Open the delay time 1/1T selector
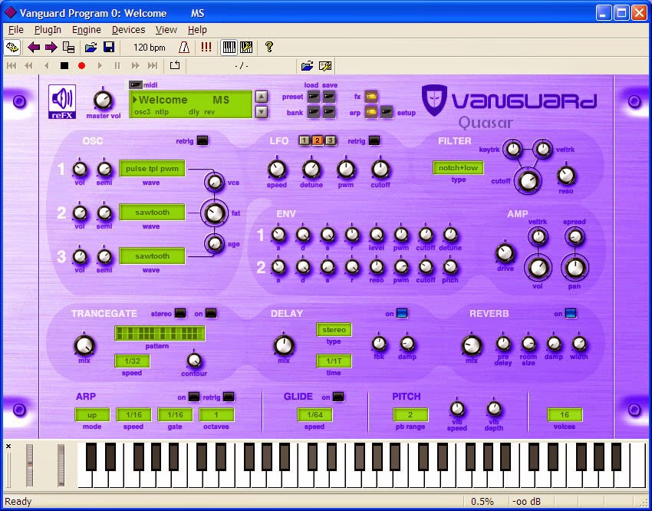Screen dimensions: 652x511 coord(334,361)
